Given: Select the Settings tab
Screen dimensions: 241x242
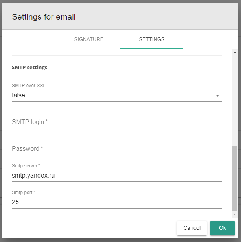Looking at the screenshot, I should click(151, 39).
